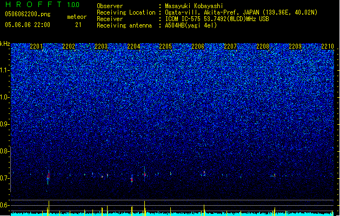Screen dimensions: 340x216
Task: Click the 1.1 kHz axis label
Action: [5, 70]
